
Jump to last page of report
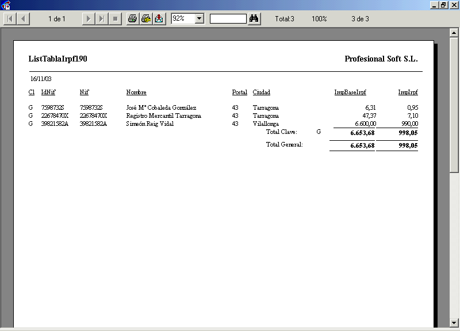click(101, 19)
